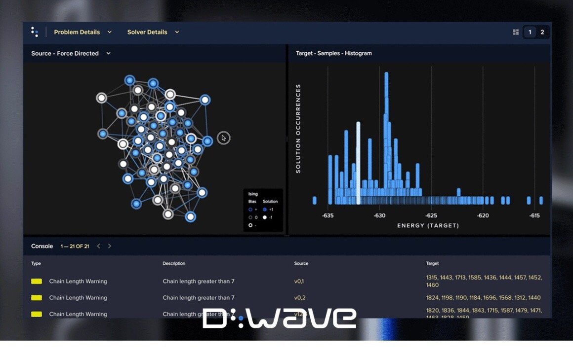Select the topmost blue graph node
The height and width of the screenshot is (353, 573).
pyautogui.click(x=130, y=80)
